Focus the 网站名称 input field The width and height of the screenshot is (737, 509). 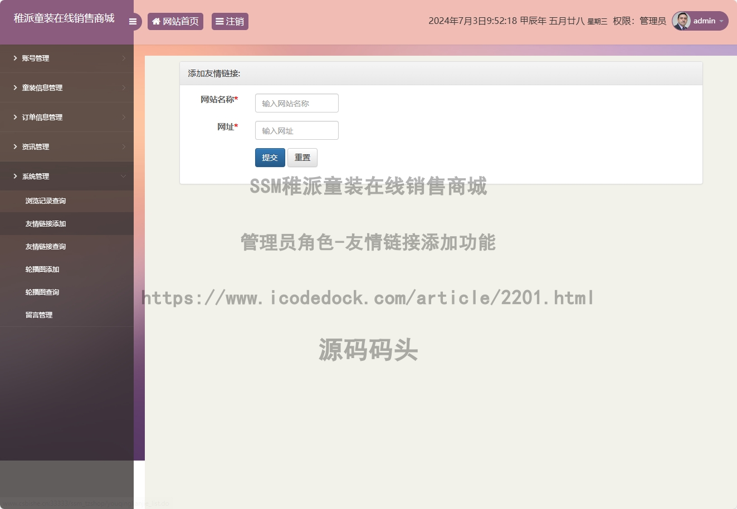(297, 103)
